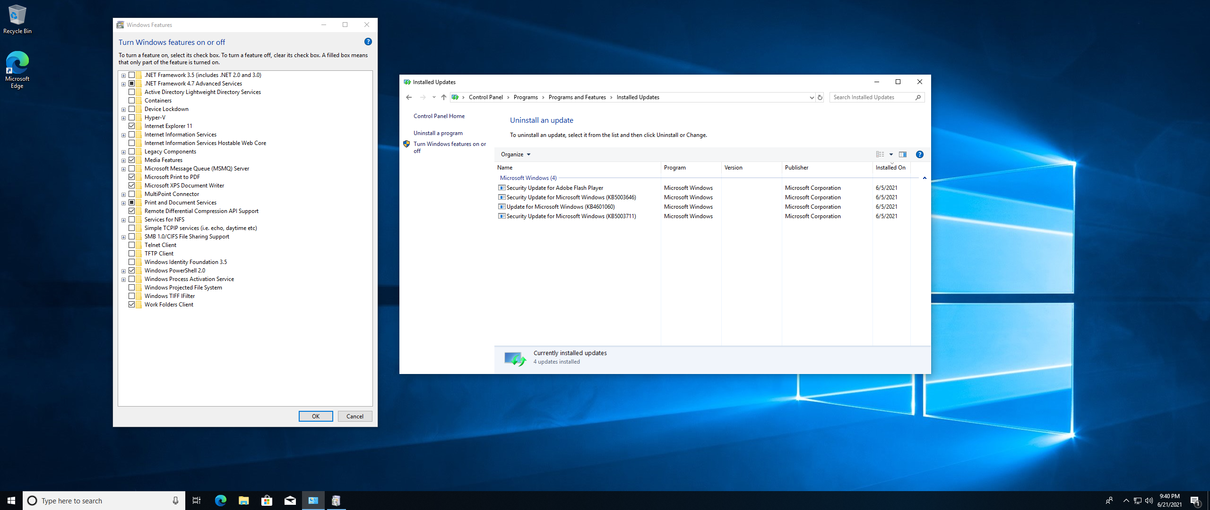Open Task View from taskbar
1210x510 pixels.
click(197, 501)
